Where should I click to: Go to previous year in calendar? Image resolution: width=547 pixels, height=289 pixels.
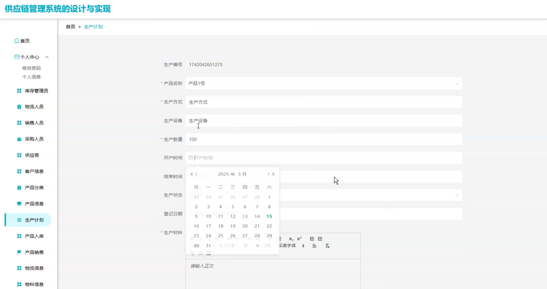pyautogui.click(x=192, y=174)
